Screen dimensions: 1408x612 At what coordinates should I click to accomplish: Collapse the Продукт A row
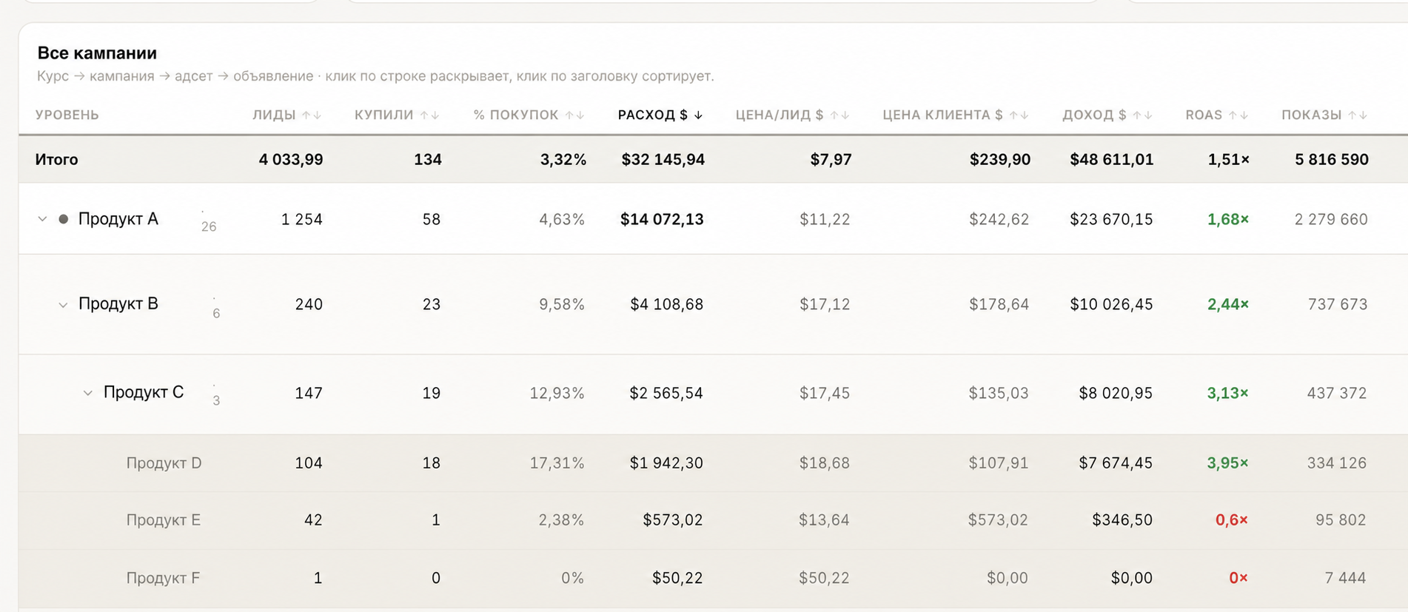[x=42, y=219]
